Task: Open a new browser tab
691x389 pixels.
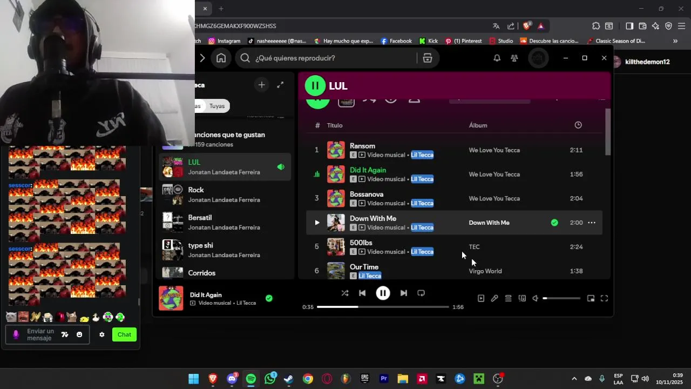Action: (x=221, y=9)
